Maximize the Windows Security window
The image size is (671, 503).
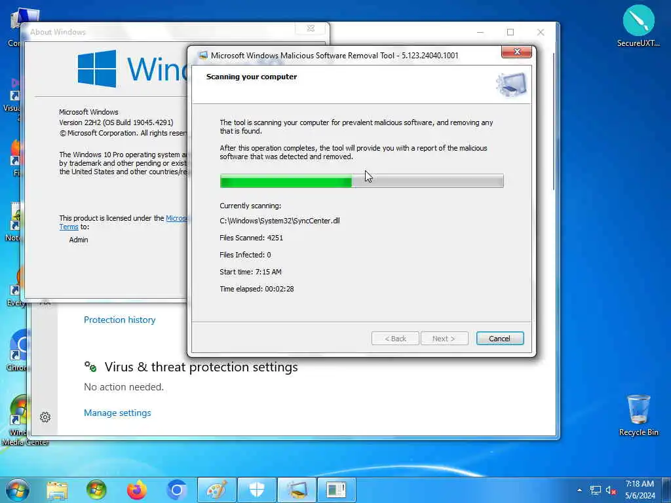(510, 32)
